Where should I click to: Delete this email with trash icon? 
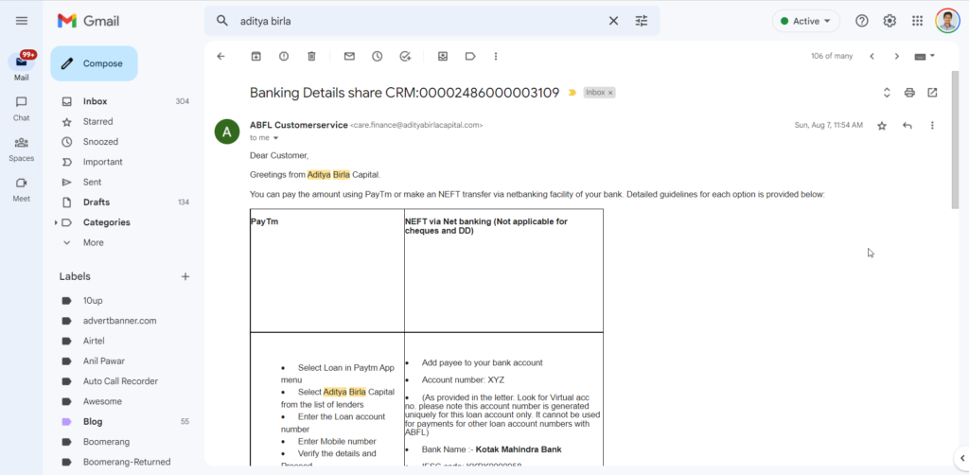coord(311,56)
